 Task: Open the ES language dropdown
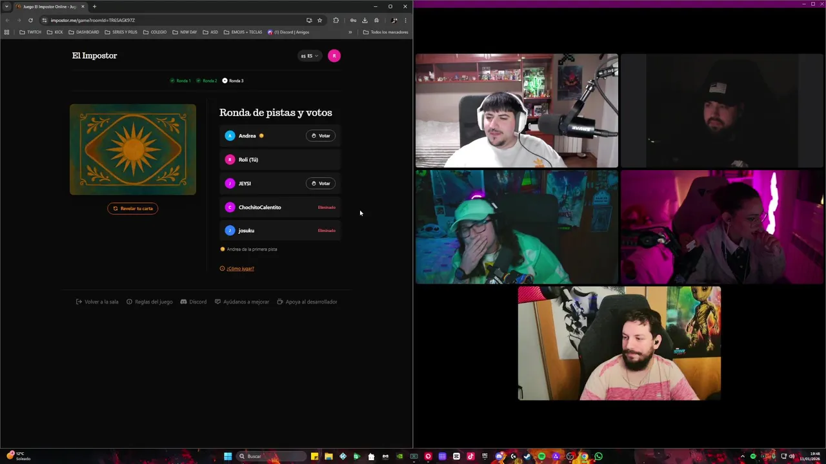[x=310, y=56]
